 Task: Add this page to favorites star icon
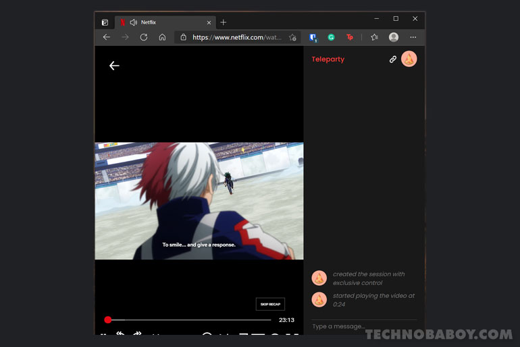pyautogui.click(x=292, y=37)
